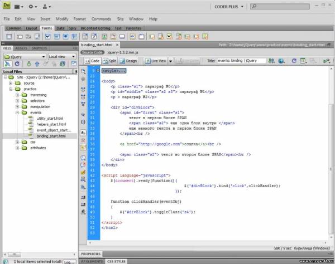This screenshot has width=335, height=264.
Task: Open the Modify menu
Action: (62, 19)
